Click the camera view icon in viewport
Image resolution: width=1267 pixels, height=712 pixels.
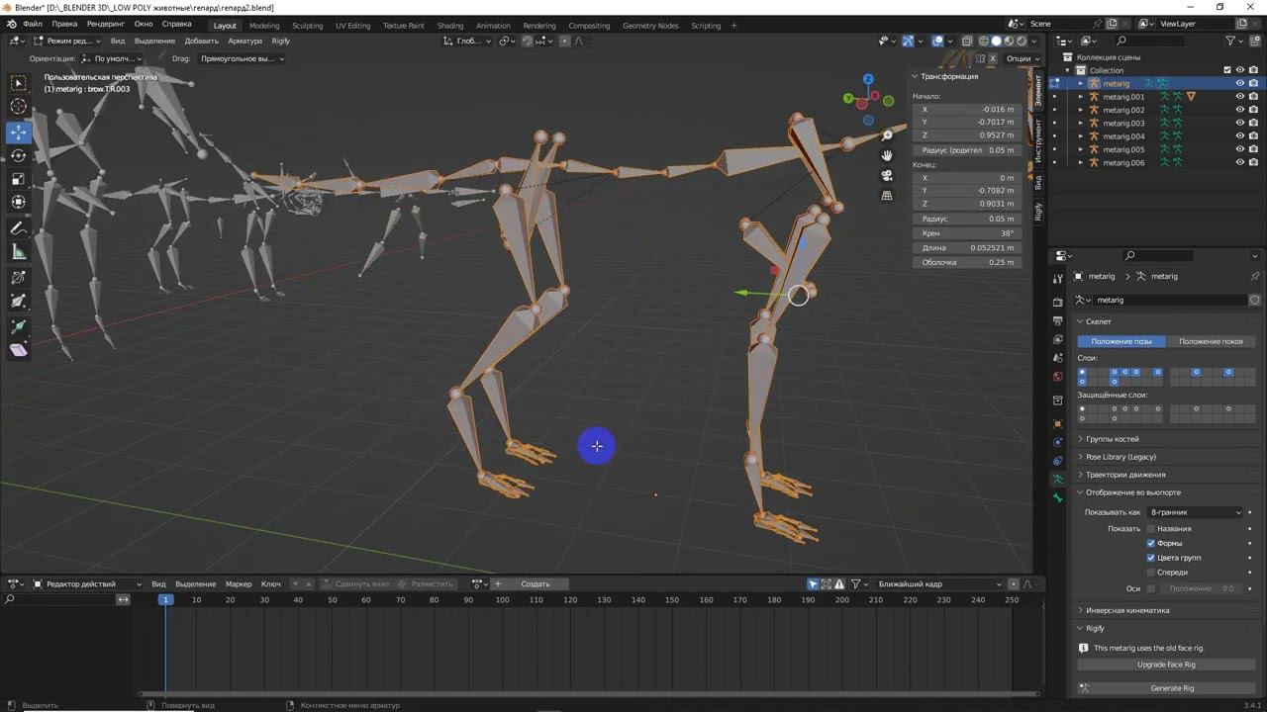(x=887, y=175)
